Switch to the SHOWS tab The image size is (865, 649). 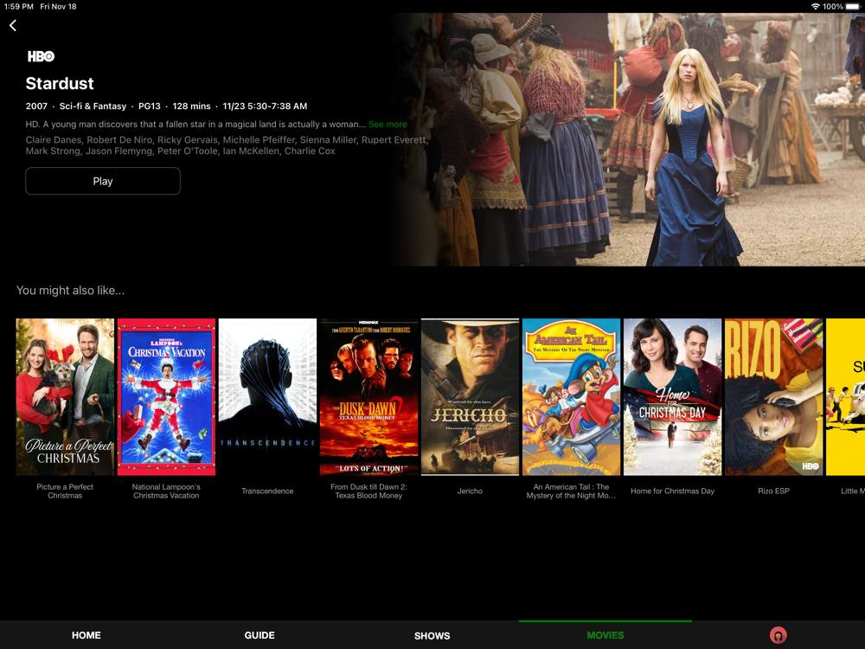pyautogui.click(x=432, y=636)
